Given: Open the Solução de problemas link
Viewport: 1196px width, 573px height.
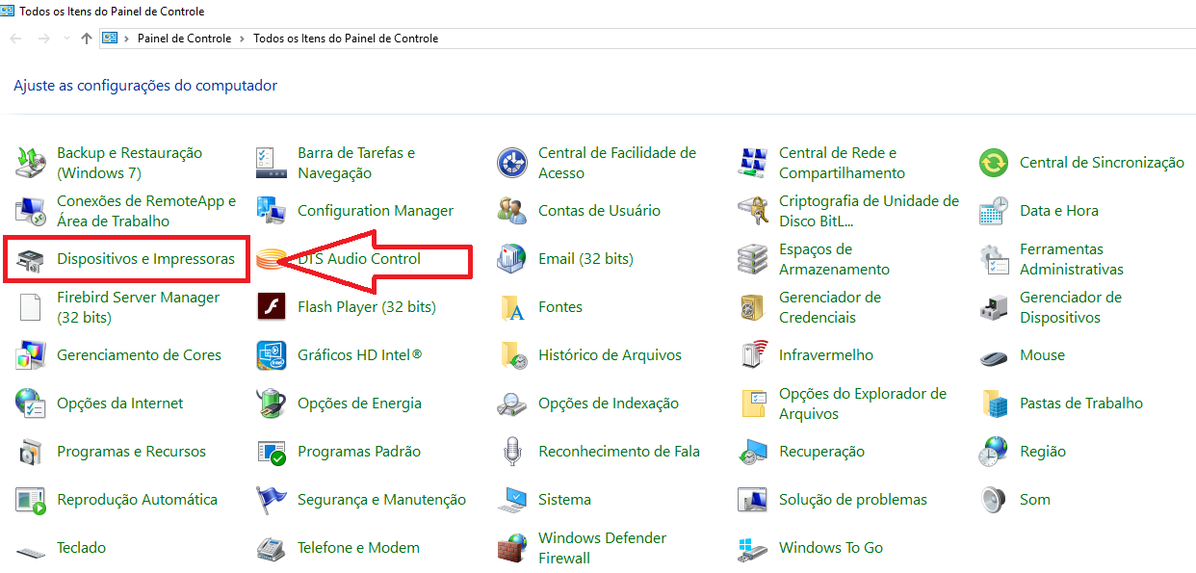Looking at the screenshot, I should pyautogui.click(x=853, y=500).
